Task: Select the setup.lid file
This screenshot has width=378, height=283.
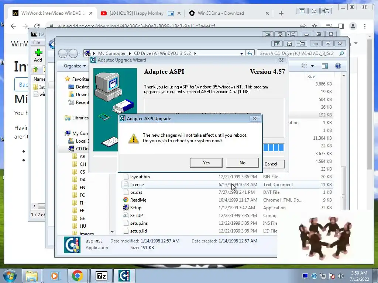Action: coord(200,231)
